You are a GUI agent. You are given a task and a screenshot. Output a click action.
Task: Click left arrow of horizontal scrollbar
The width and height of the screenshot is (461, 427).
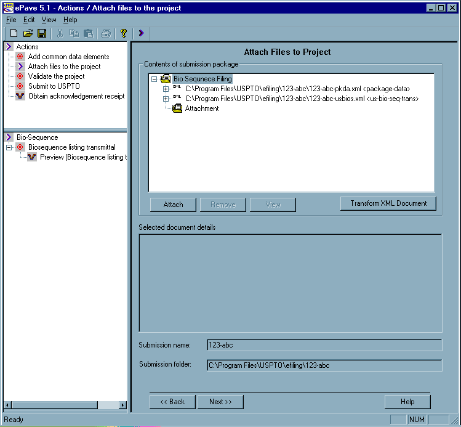click(8, 405)
